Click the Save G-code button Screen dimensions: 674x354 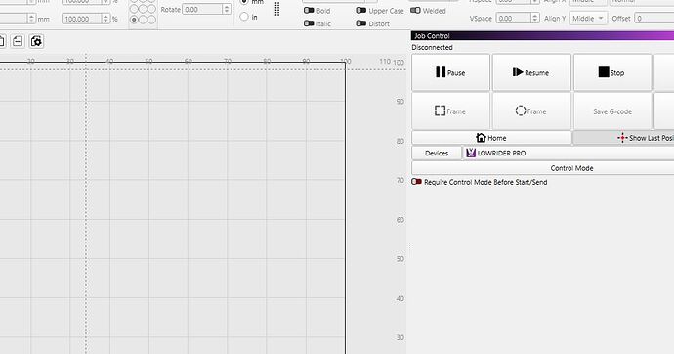click(x=612, y=111)
